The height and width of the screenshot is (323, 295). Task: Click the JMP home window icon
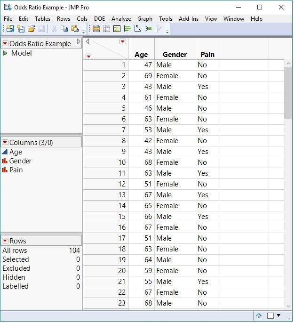pos(259,316)
